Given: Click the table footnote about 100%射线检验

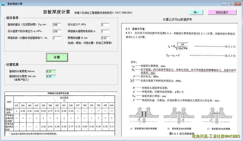Looking at the screenshot, I should (x=33, y=133).
